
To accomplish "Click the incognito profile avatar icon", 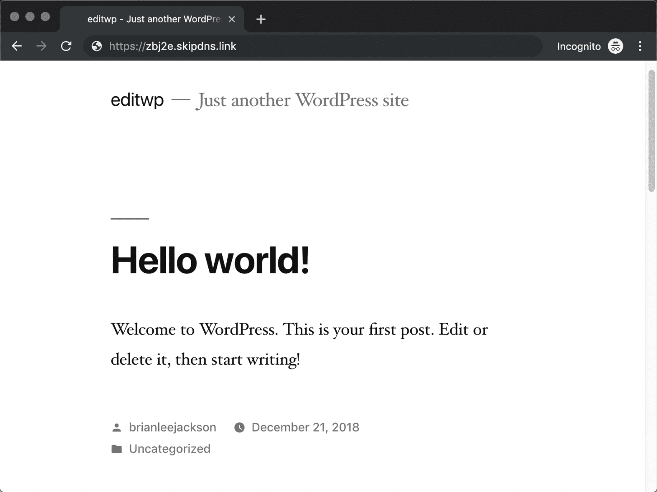I will 615,46.
